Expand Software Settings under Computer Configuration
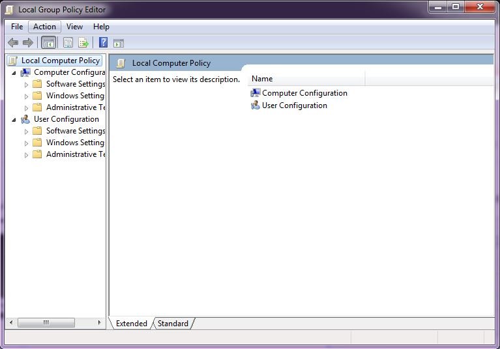 coord(26,85)
